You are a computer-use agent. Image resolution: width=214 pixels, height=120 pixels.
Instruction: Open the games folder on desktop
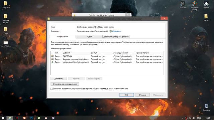pyautogui.click(x=206, y=18)
